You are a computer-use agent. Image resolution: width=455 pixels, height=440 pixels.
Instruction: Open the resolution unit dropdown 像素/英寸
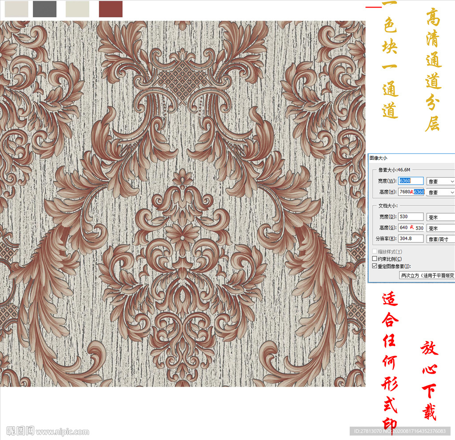(x=440, y=239)
